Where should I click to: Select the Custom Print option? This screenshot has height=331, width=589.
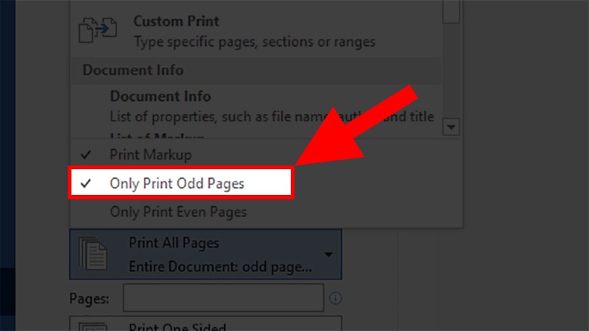(254, 31)
